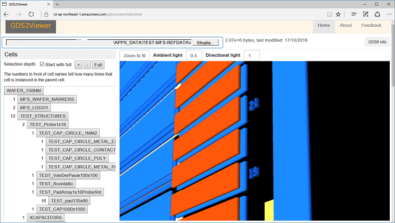
Task: Click the address bar URL
Action: (98, 14)
